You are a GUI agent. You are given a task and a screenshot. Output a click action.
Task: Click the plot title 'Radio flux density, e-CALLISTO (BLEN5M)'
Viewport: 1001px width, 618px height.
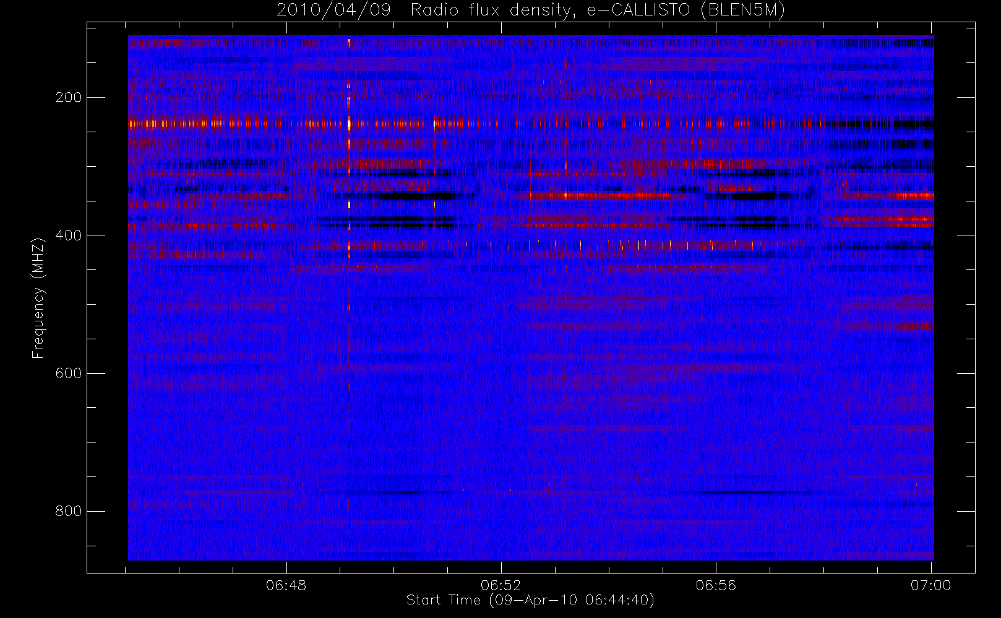pyautogui.click(x=598, y=11)
